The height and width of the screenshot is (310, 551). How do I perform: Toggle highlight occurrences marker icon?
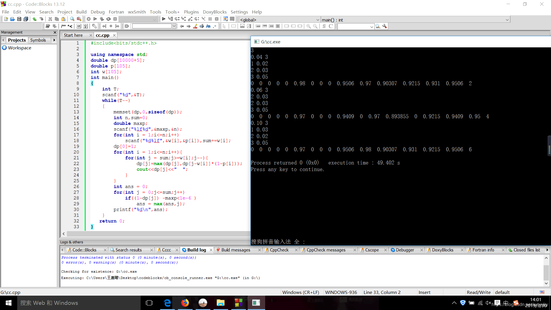point(195,26)
